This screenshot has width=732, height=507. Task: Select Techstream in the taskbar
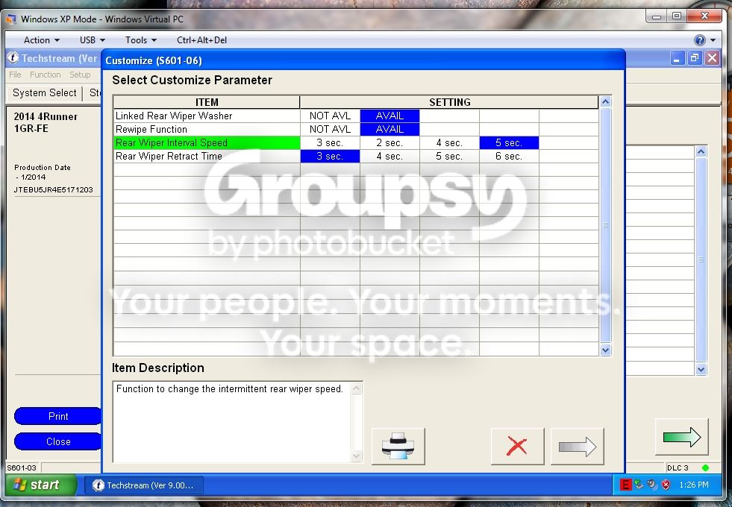144,485
